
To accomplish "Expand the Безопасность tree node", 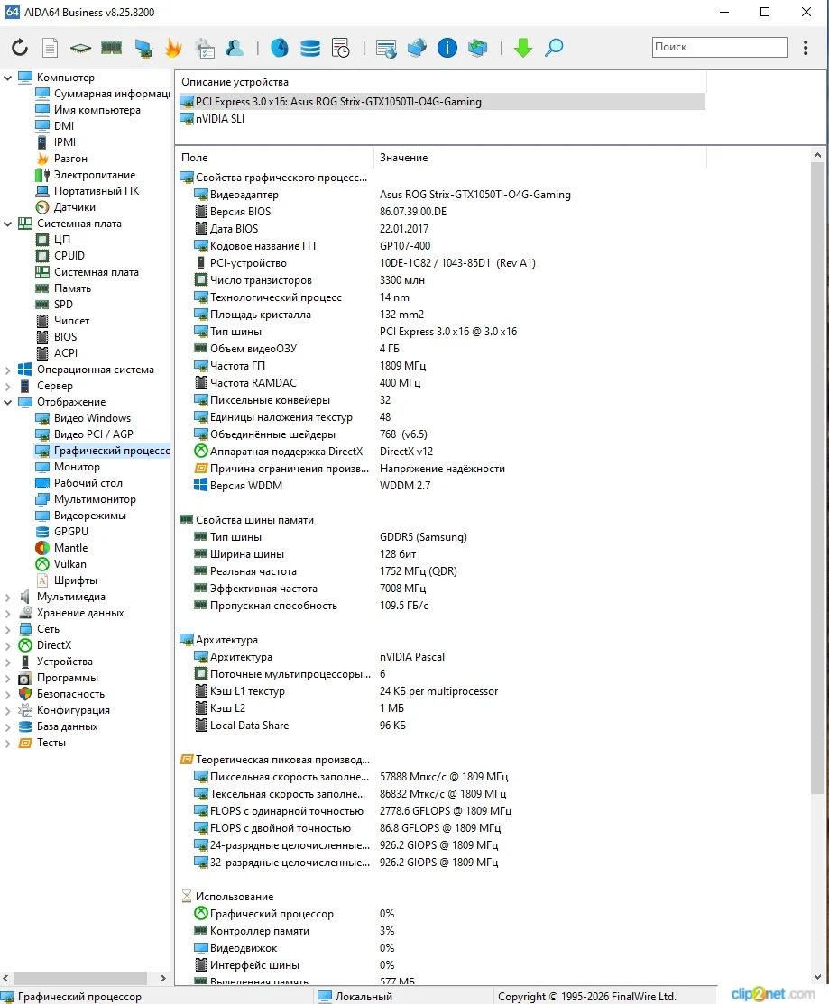I will pos(8,695).
